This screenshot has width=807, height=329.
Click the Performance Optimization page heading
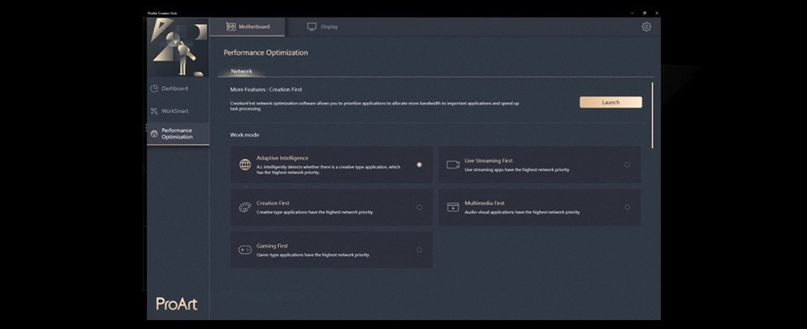(x=266, y=52)
